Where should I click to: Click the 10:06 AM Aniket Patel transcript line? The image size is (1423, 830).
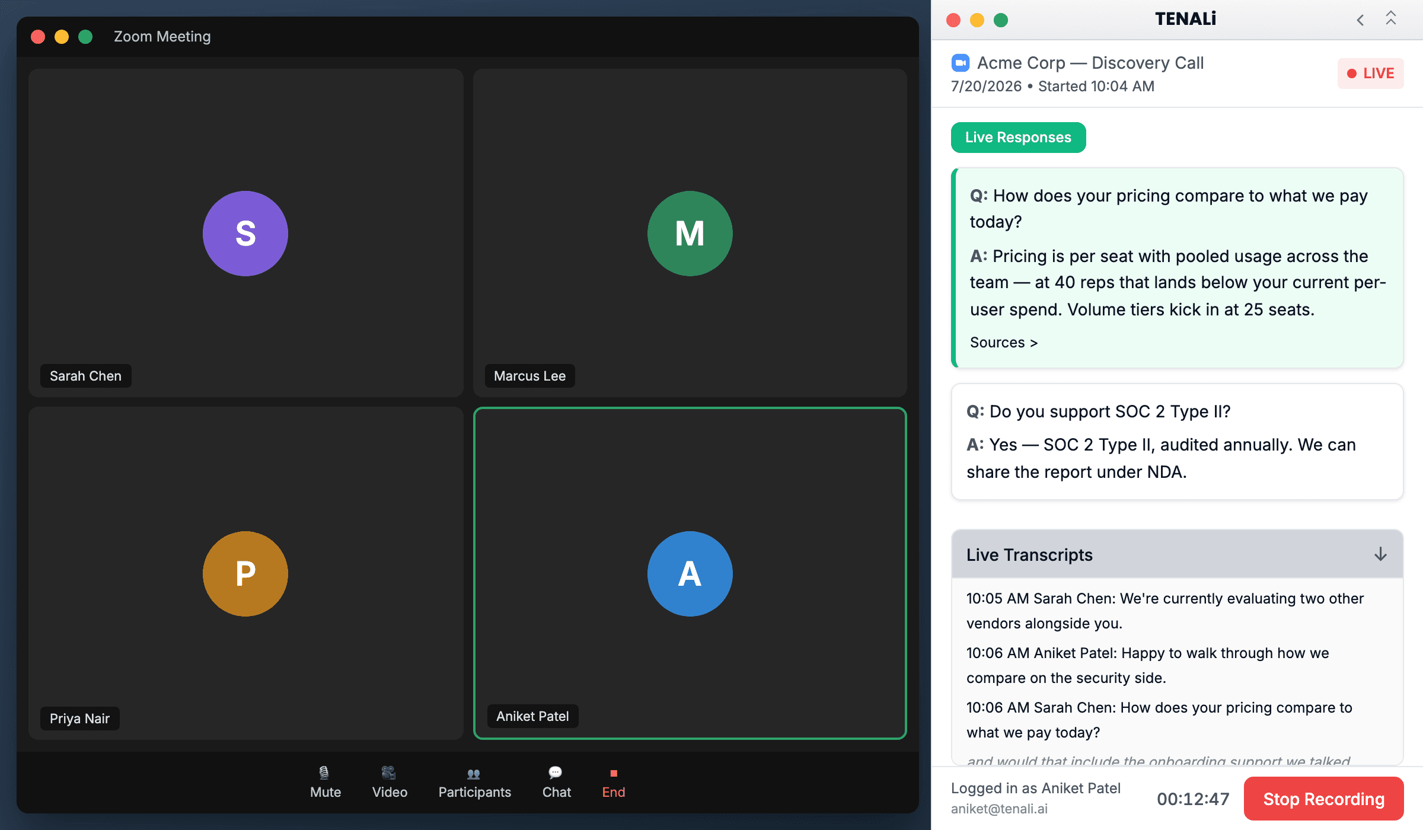click(1147, 665)
